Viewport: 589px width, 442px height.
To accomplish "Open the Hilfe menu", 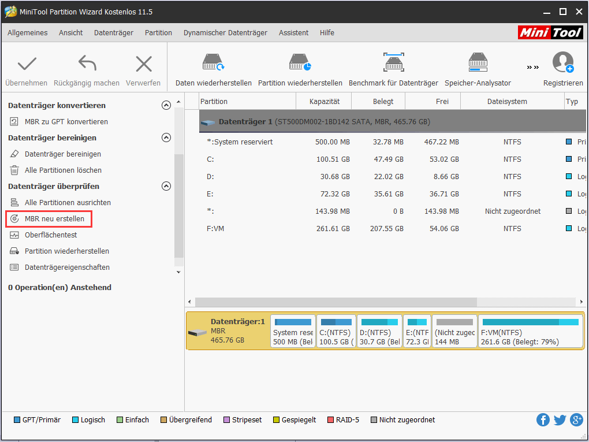I will point(327,33).
